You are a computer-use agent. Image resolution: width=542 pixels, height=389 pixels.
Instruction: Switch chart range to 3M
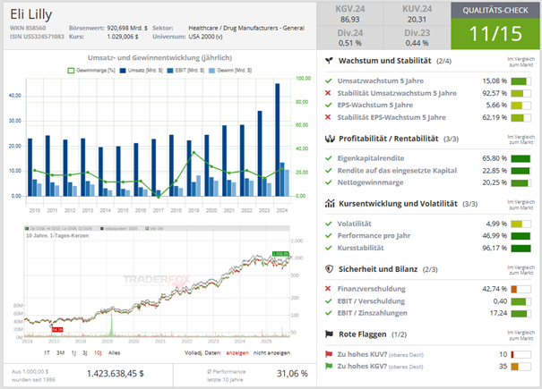tap(62, 353)
